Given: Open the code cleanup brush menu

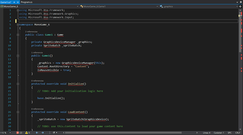Looking at the screenshot, I should (x=55, y=133).
